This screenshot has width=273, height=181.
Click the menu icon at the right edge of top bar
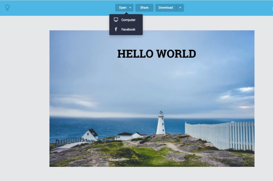point(272,8)
